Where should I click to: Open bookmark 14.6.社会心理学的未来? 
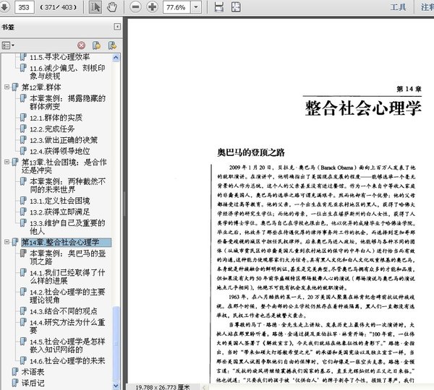tap(67, 360)
